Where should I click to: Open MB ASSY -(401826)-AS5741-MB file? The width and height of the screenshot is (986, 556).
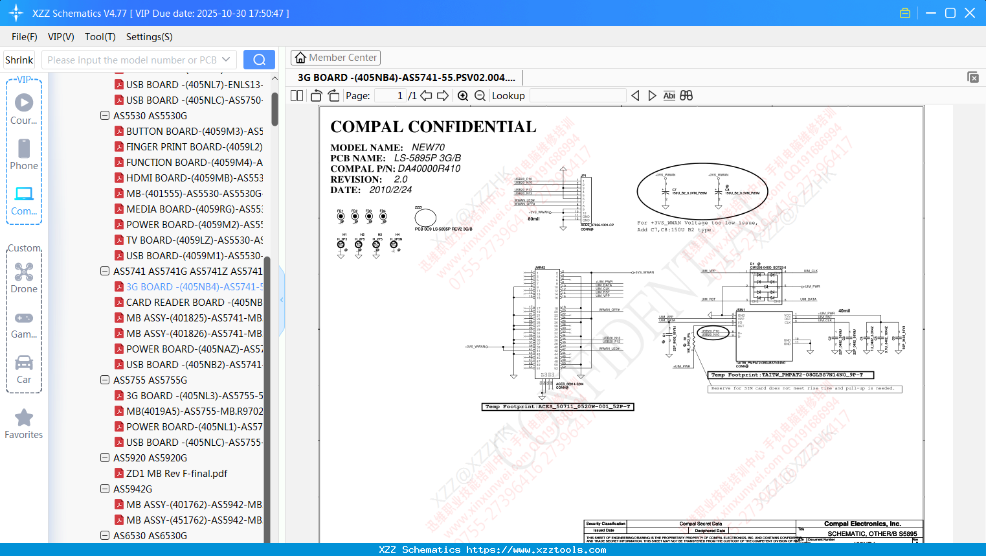point(189,333)
